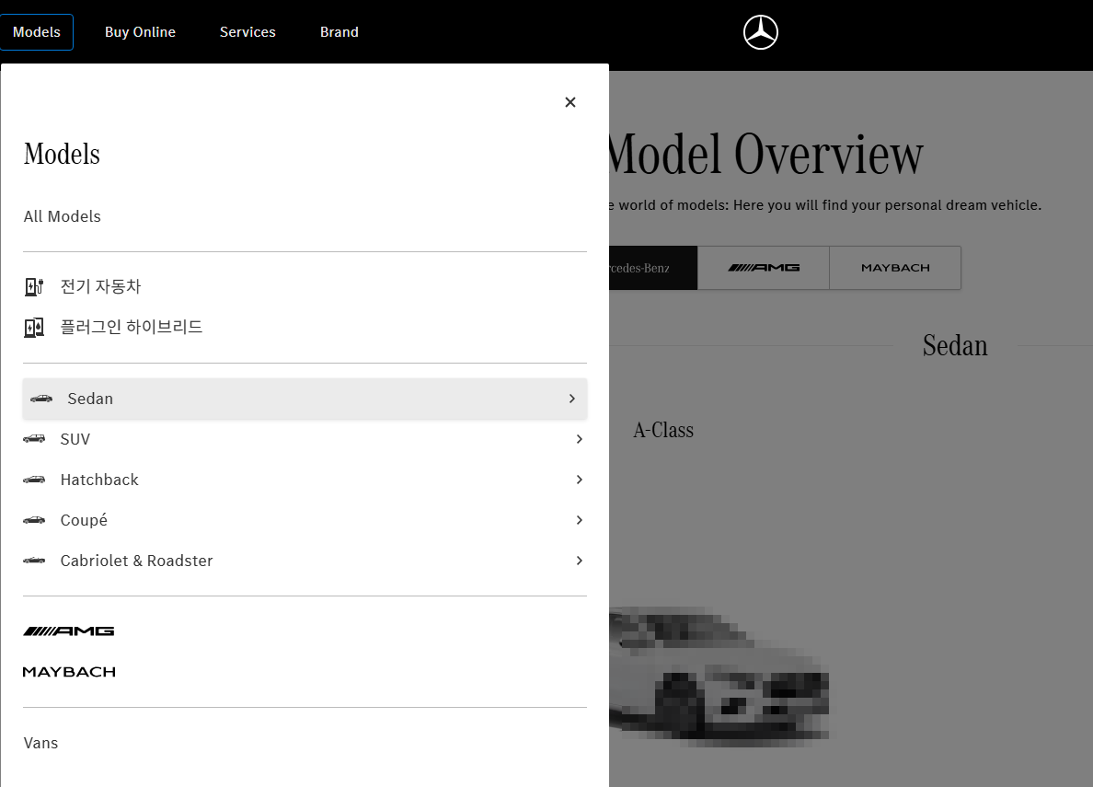This screenshot has height=787, width=1093.
Task: Click the Coupé car silhouette icon
Action: 34,520
